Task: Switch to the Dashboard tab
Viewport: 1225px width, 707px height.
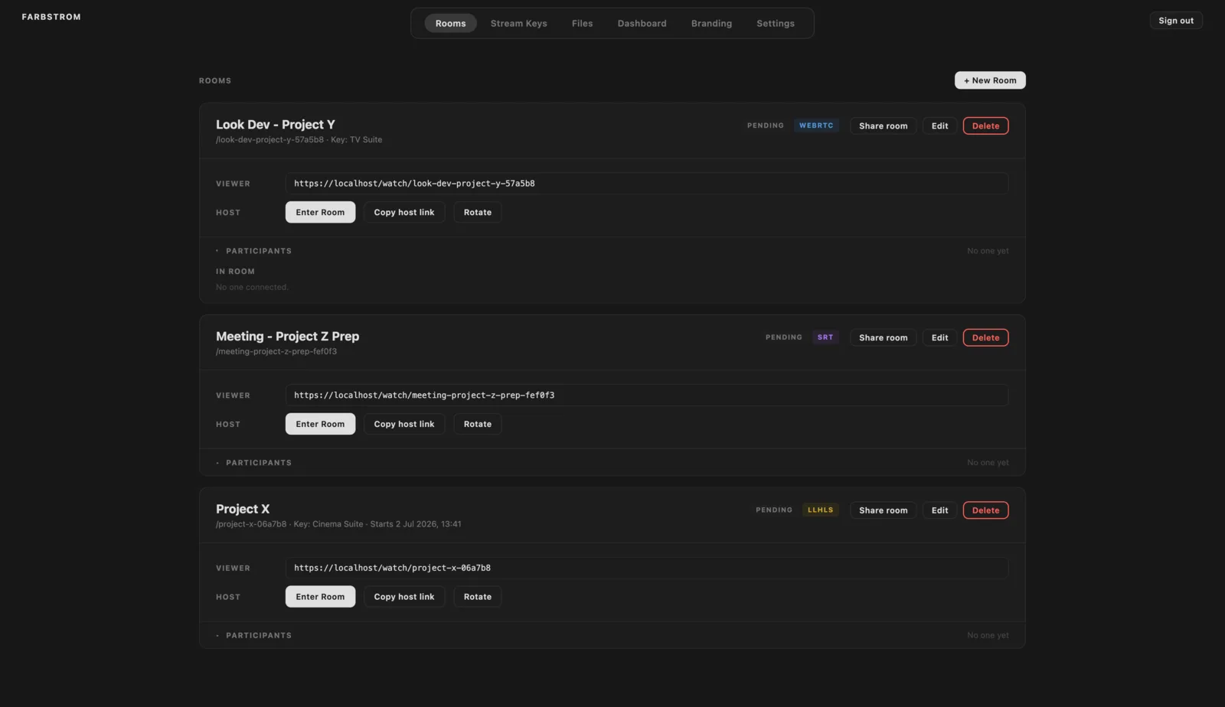Action: (x=642, y=23)
